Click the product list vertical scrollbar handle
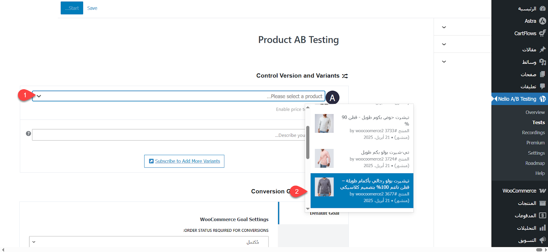 (x=308, y=142)
